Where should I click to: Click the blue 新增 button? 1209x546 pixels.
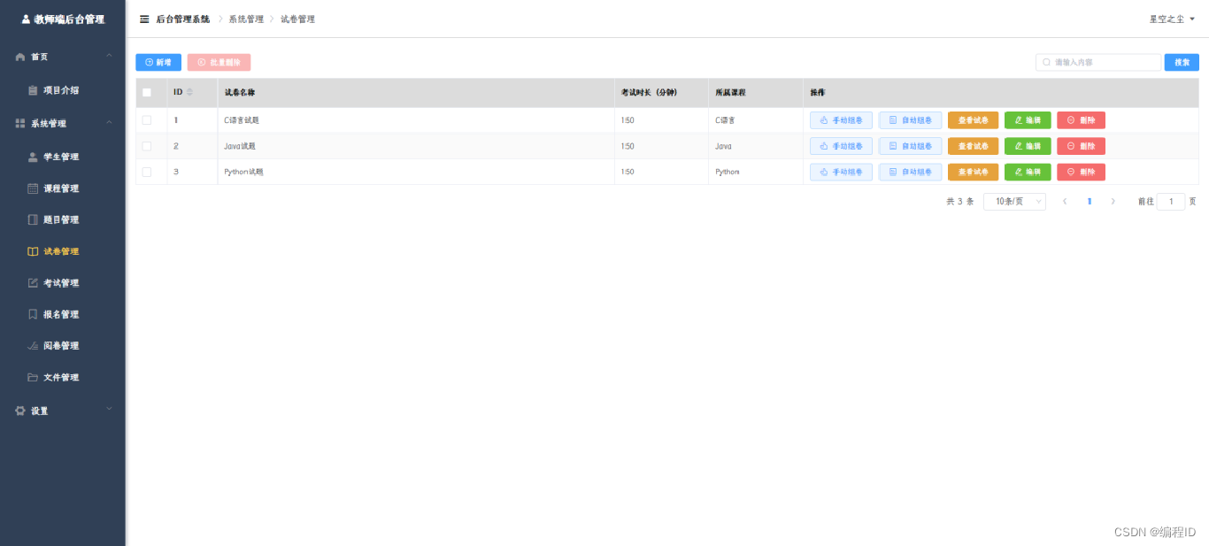pos(158,63)
